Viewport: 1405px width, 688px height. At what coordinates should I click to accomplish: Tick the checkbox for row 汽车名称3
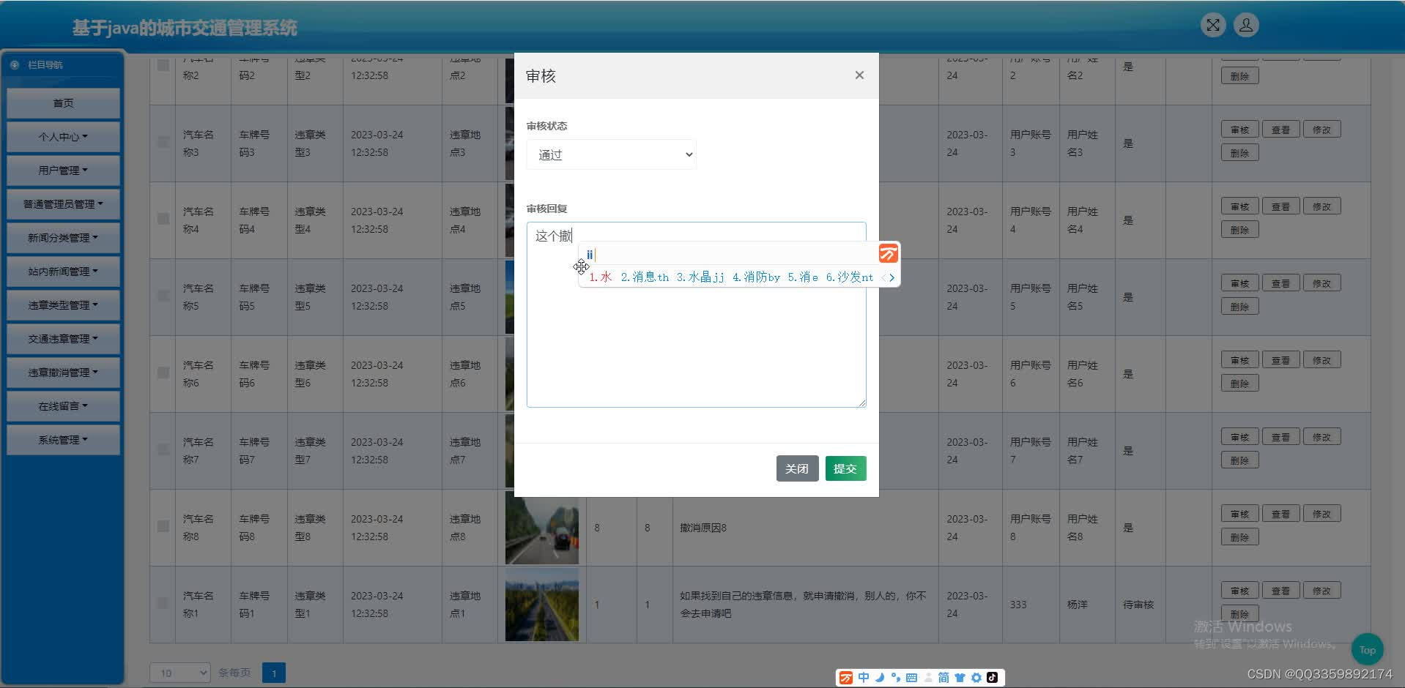[x=163, y=142]
